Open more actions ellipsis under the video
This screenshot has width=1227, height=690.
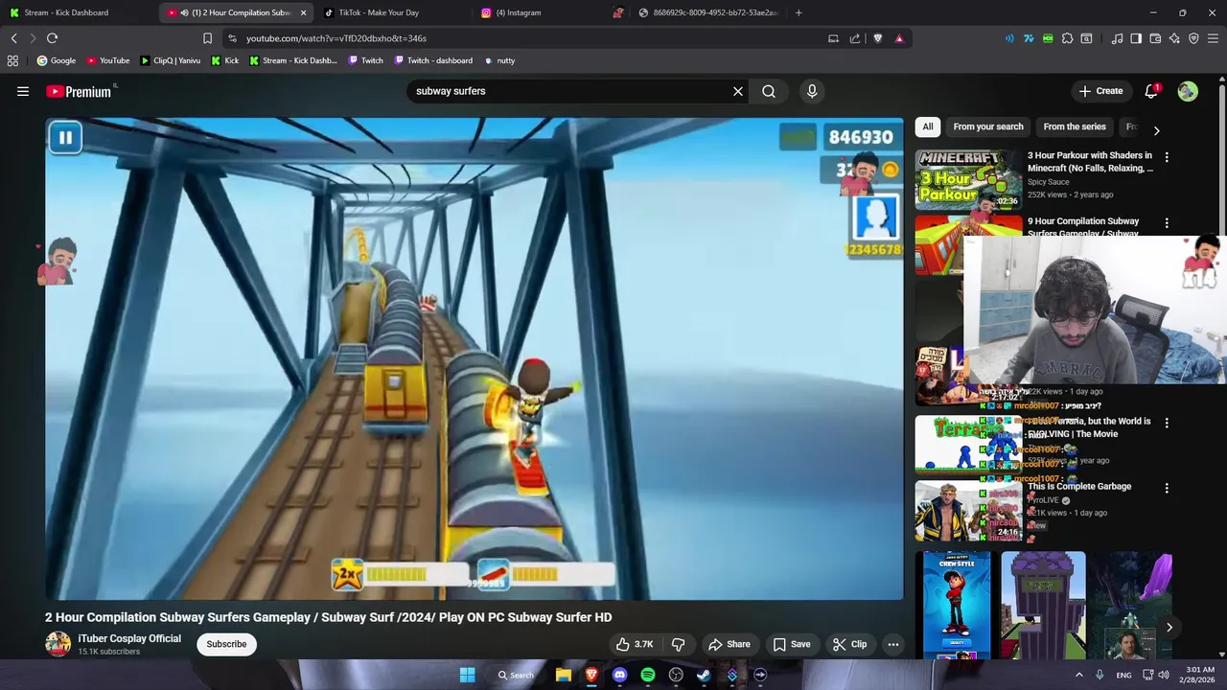(x=893, y=644)
